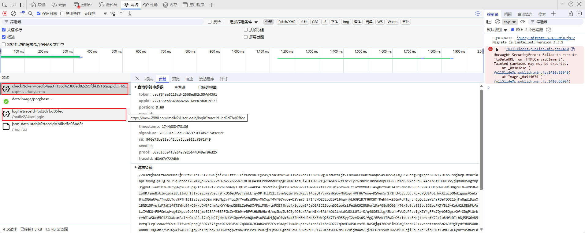Add a new tool tab in main toolbar
585x233 pixels.
211,5
